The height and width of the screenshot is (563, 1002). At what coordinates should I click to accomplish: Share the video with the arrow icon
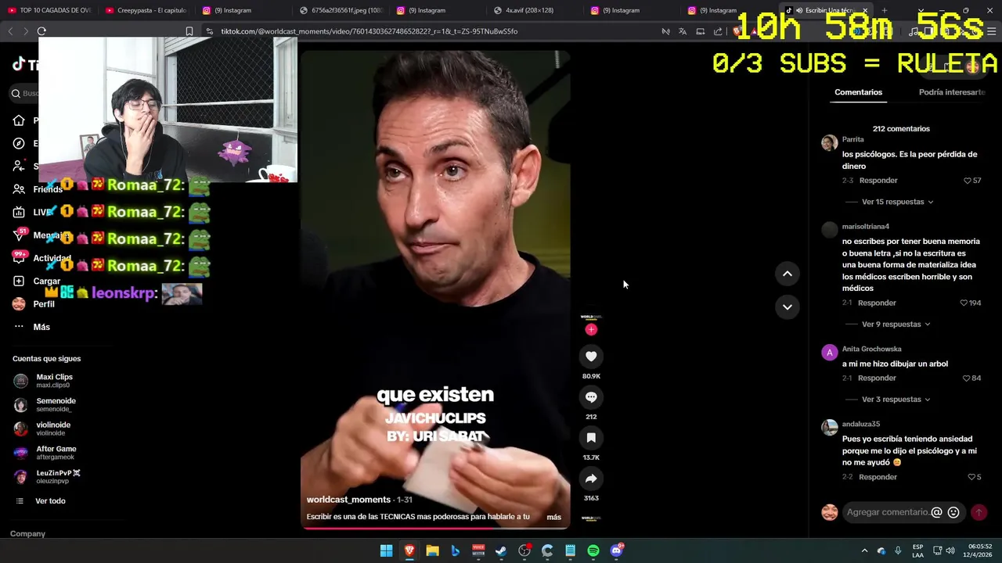[591, 479]
